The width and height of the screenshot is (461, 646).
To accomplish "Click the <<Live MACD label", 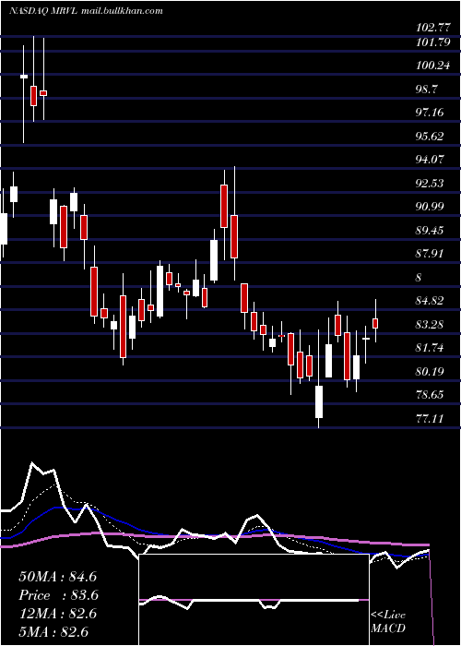I will click(x=388, y=622).
